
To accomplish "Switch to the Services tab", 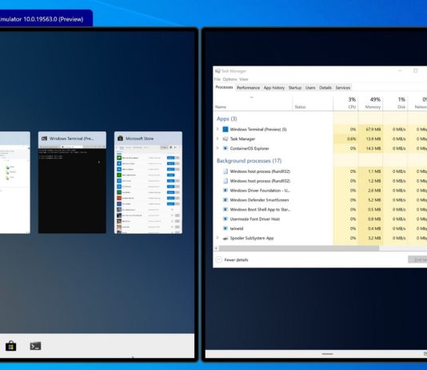I will tap(343, 88).
